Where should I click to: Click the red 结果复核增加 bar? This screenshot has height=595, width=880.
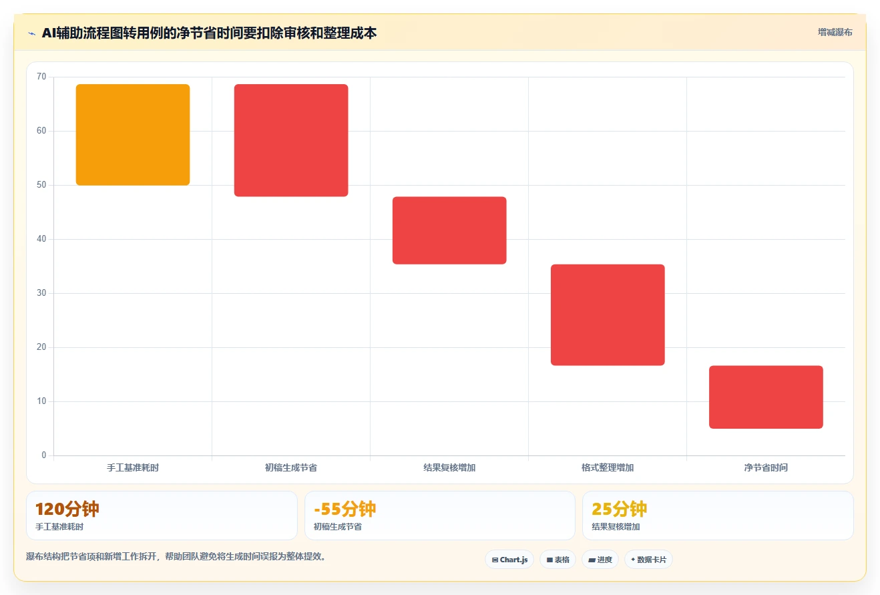[x=449, y=230]
